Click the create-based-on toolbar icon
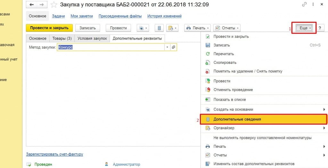The height and width of the screenshot is (168, 328). click(x=143, y=28)
